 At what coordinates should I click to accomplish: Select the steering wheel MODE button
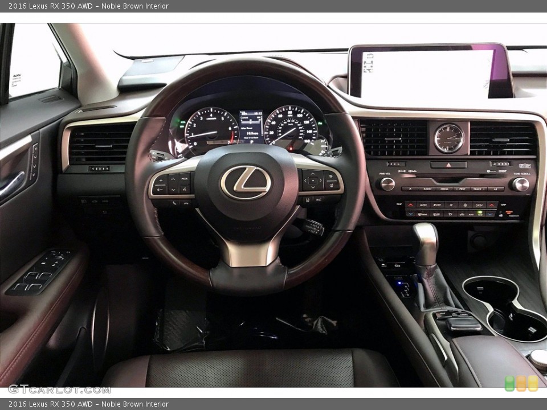click(x=185, y=179)
